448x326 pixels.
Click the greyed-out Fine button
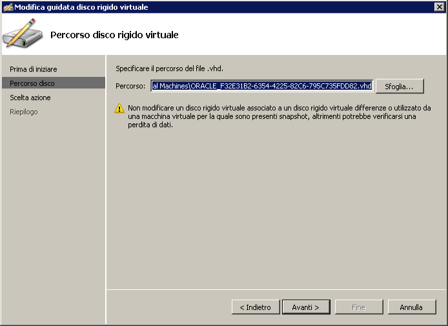[x=359, y=307]
